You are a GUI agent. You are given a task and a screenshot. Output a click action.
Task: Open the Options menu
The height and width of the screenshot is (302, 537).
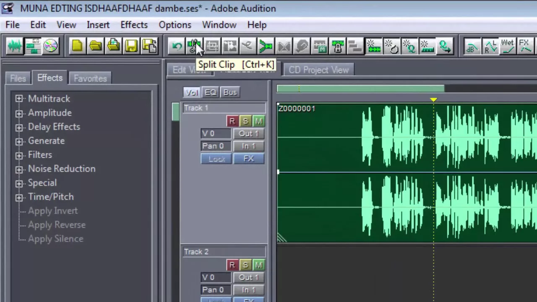(x=175, y=25)
